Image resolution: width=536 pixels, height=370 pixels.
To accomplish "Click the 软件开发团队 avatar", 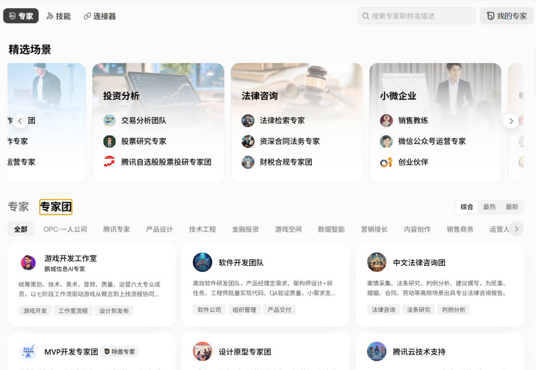I will pos(202,262).
